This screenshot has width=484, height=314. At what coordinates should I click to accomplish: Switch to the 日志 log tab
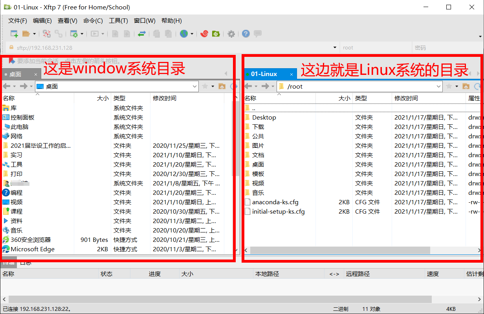pyautogui.click(x=26, y=263)
